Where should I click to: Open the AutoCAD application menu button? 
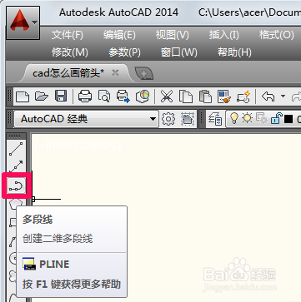(23, 22)
